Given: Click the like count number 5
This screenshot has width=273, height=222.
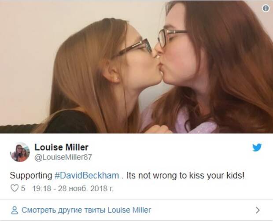Looking at the screenshot, I should (23, 189).
